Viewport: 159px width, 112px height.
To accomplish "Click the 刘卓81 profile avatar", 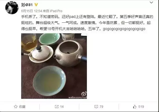I will (x=12, y=8).
